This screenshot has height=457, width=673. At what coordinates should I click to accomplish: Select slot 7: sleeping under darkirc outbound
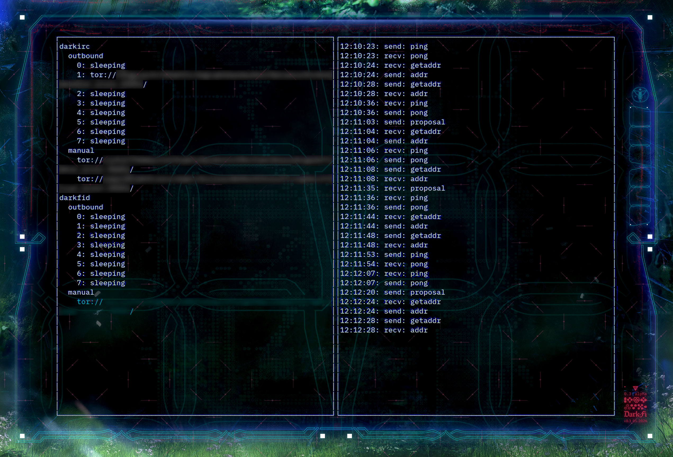click(101, 141)
